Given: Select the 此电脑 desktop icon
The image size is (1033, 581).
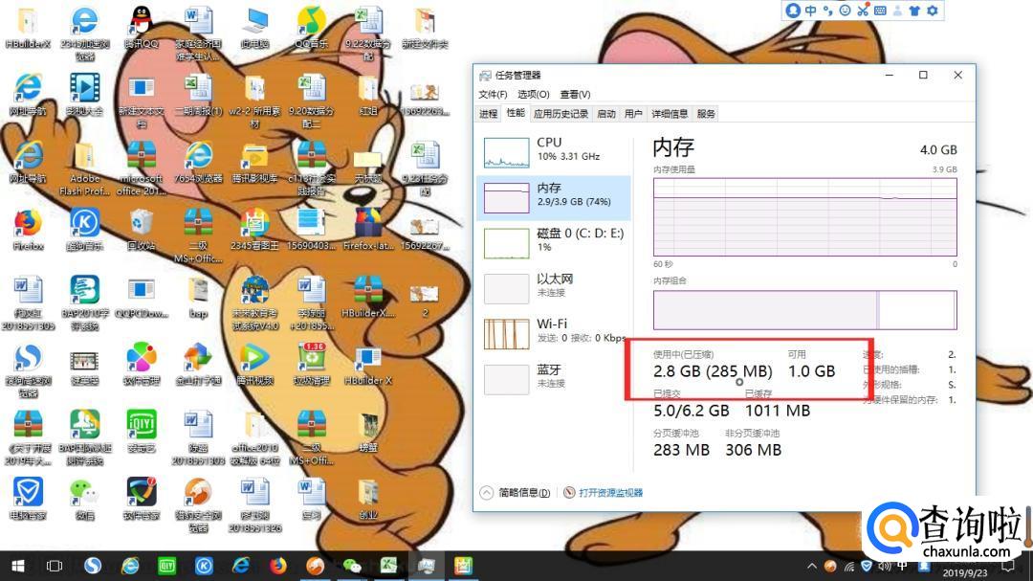Looking at the screenshot, I should click(254, 29).
